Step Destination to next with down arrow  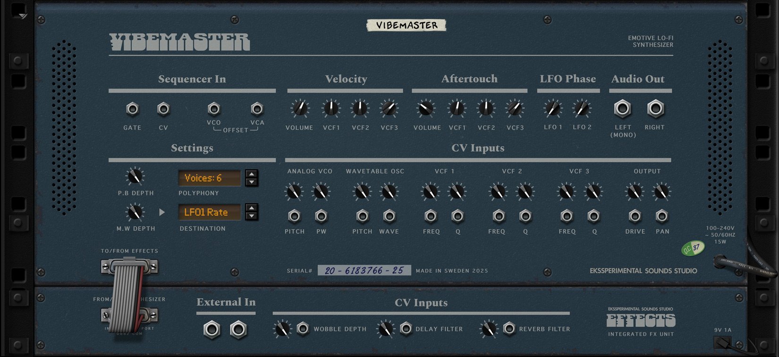(252, 216)
